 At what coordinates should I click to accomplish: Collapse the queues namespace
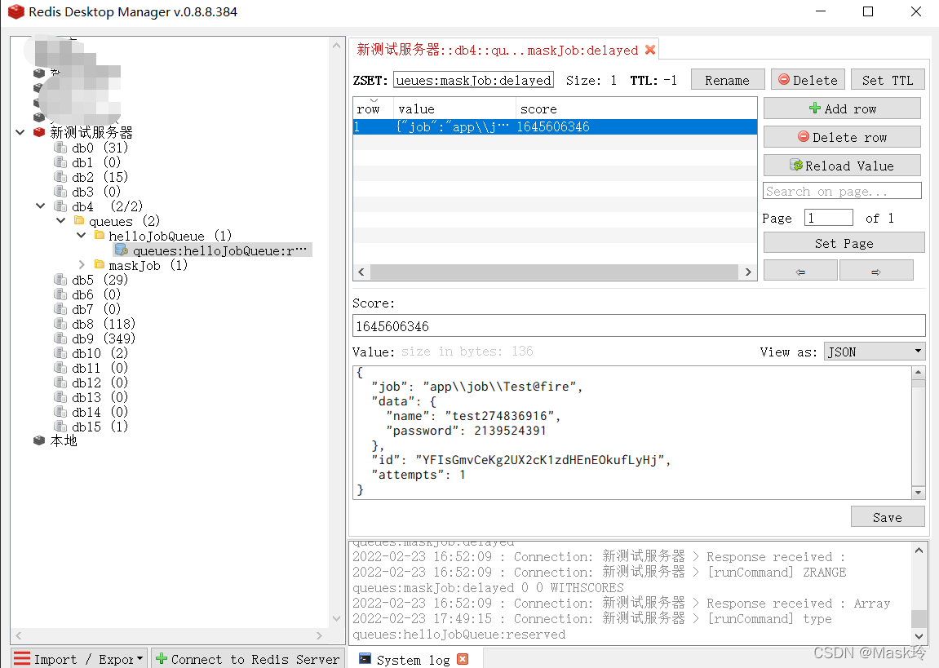(60, 221)
